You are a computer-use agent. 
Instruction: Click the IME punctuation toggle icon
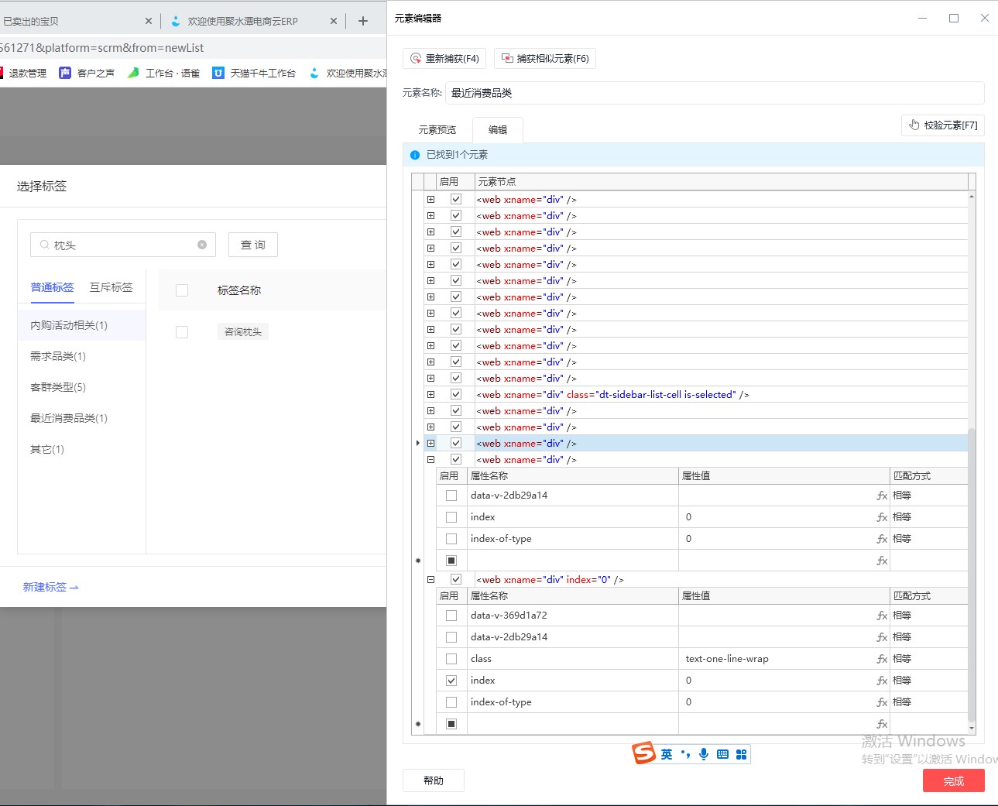pos(685,754)
